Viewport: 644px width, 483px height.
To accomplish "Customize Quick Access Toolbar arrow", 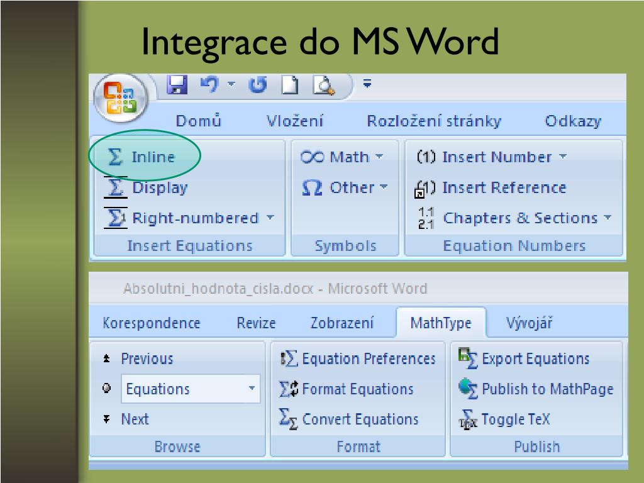I will coord(367,84).
